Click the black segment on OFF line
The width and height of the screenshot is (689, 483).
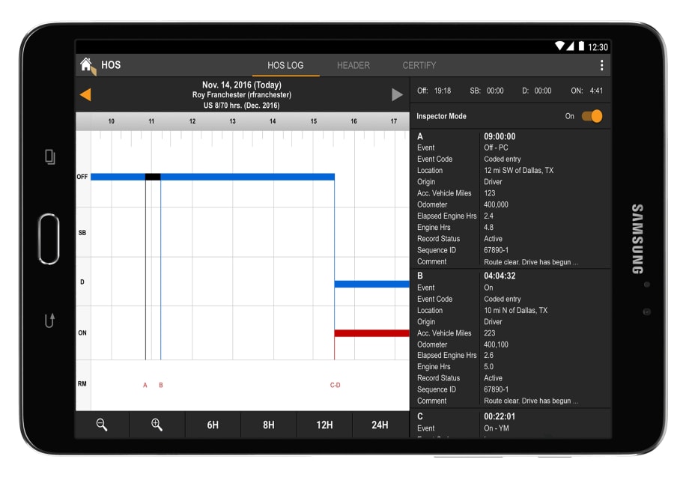pyautogui.click(x=153, y=177)
